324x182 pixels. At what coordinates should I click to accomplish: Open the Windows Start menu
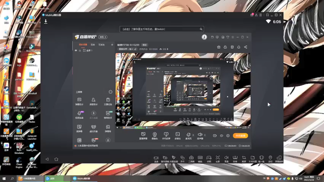(x=4, y=178)
